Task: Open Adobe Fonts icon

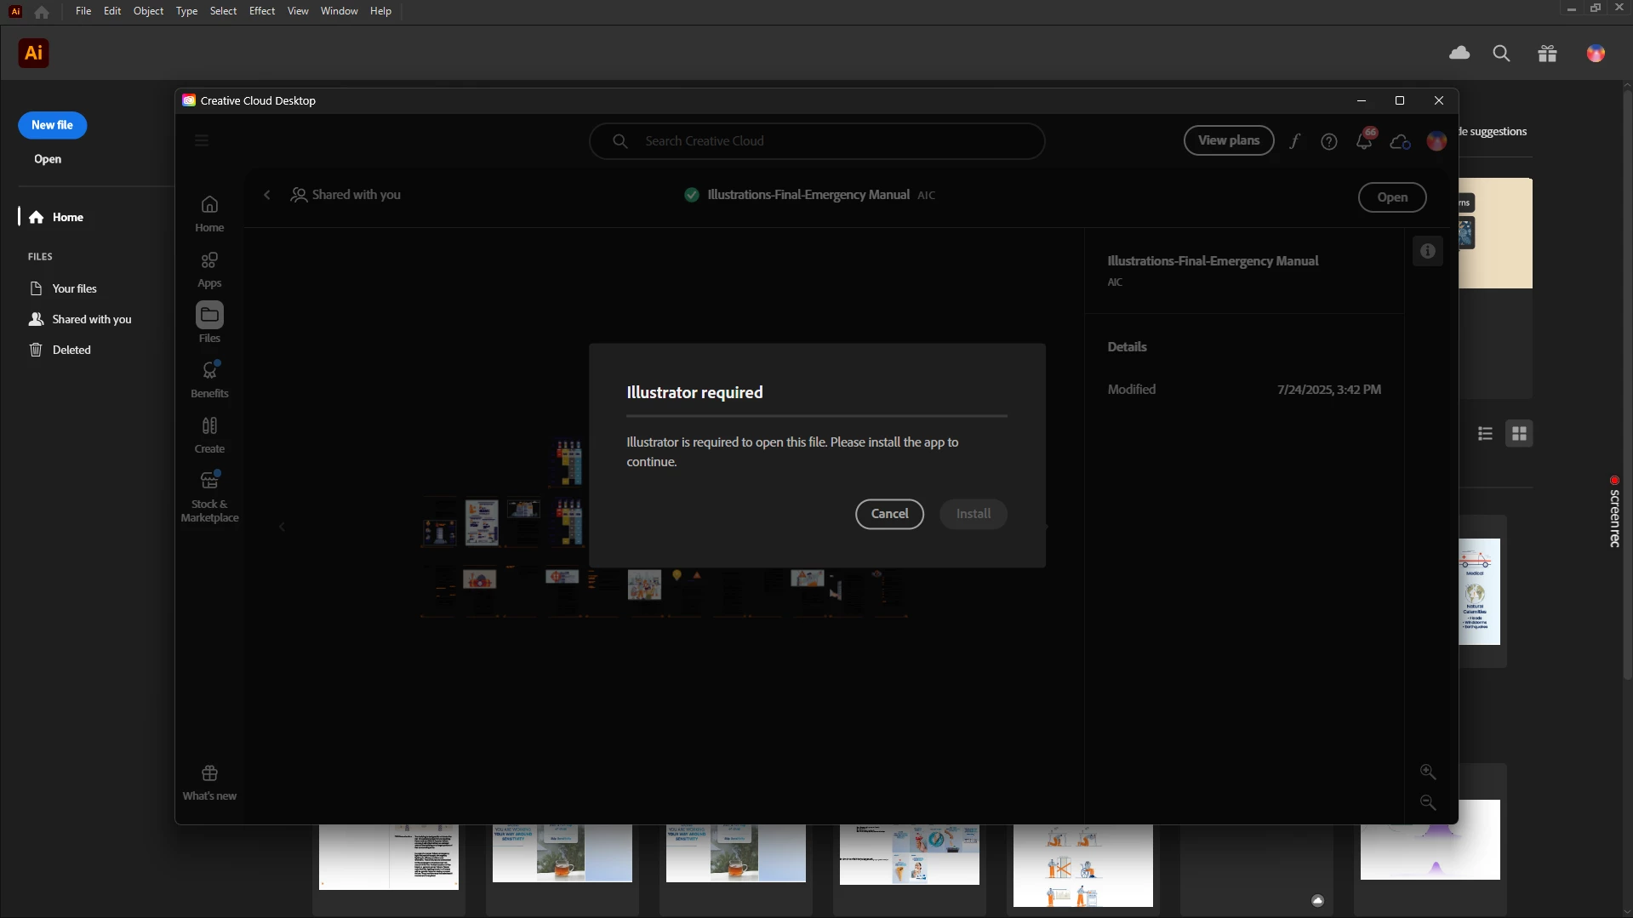Action: pyautogui.click(x=1294, y=141)
